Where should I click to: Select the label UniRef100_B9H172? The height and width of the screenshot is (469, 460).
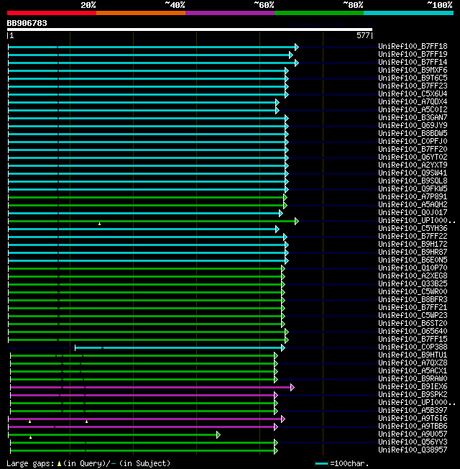point(413,244)
